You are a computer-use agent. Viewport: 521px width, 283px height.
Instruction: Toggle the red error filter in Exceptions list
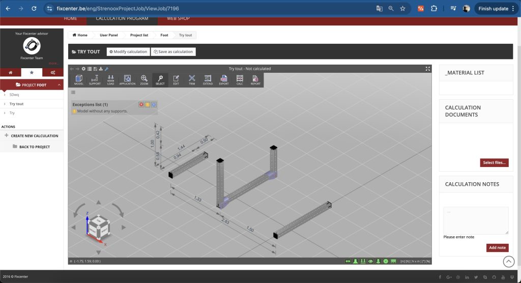pyautogui.click(x=141, y=104)
